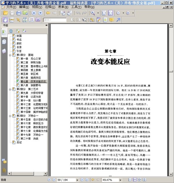Click the Email envelope icon
174x183 pixels.
pyautogui.click(x=25, y=13)
